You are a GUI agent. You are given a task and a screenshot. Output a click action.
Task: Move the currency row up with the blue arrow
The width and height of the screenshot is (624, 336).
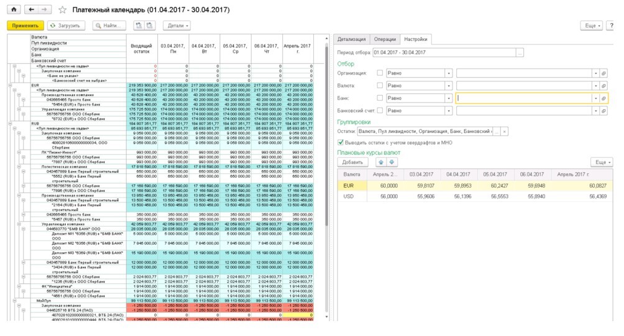(x=382, y=162)
